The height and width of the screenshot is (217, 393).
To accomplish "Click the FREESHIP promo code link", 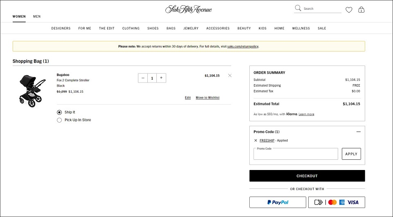I will (267, 141).
